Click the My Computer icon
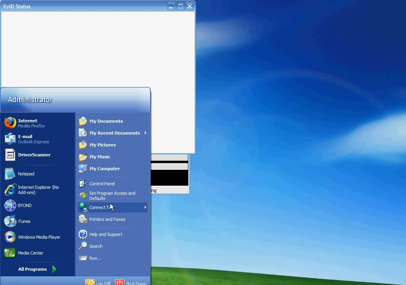The width and height of the screenshot is (406, 285). click(x=83, y=169)
